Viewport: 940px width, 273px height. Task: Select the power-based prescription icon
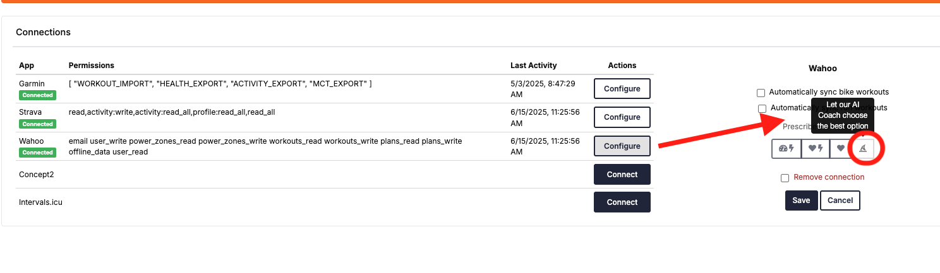786,149
